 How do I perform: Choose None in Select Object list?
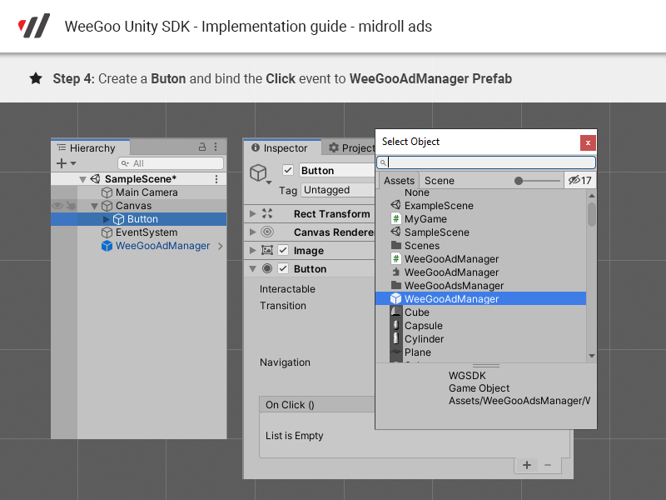tap(417, 192)
